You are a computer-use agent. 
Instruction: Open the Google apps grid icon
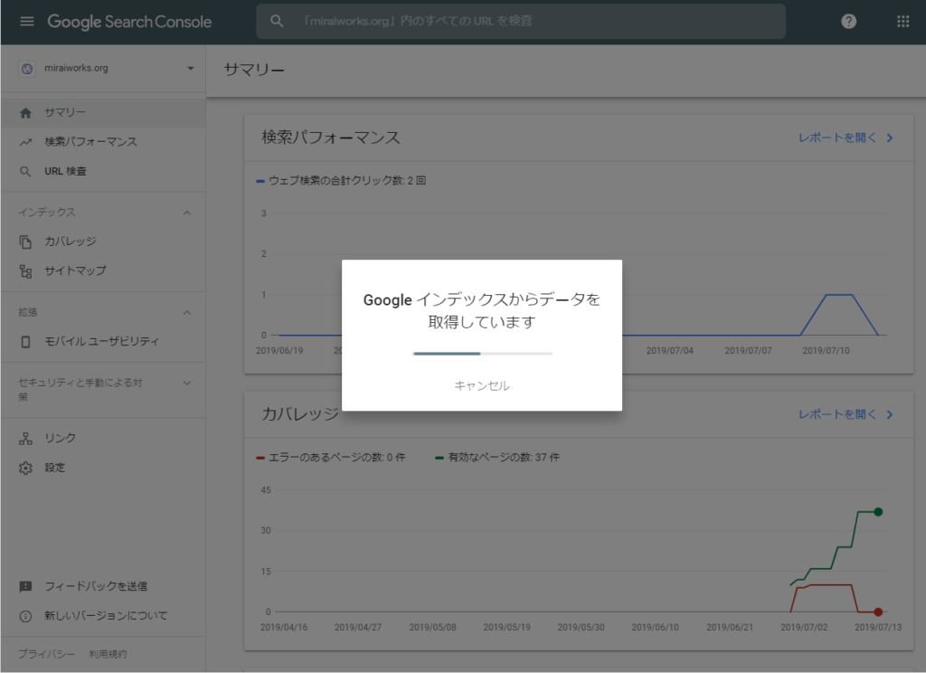pos(903,22)
